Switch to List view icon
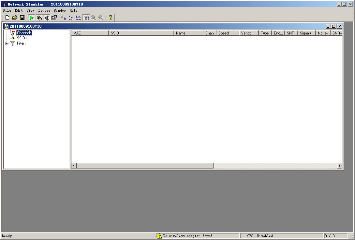This screenshot has height=240, width=355. pyautogui.click(x=78, y=18)
